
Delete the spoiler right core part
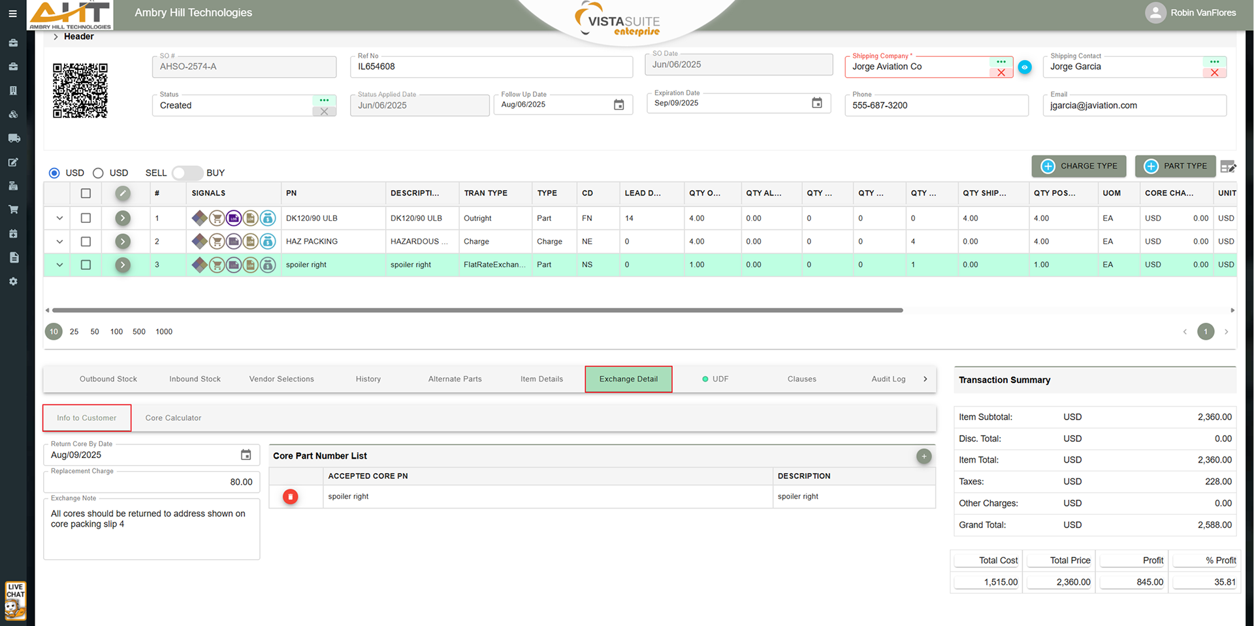coord(290,497)
